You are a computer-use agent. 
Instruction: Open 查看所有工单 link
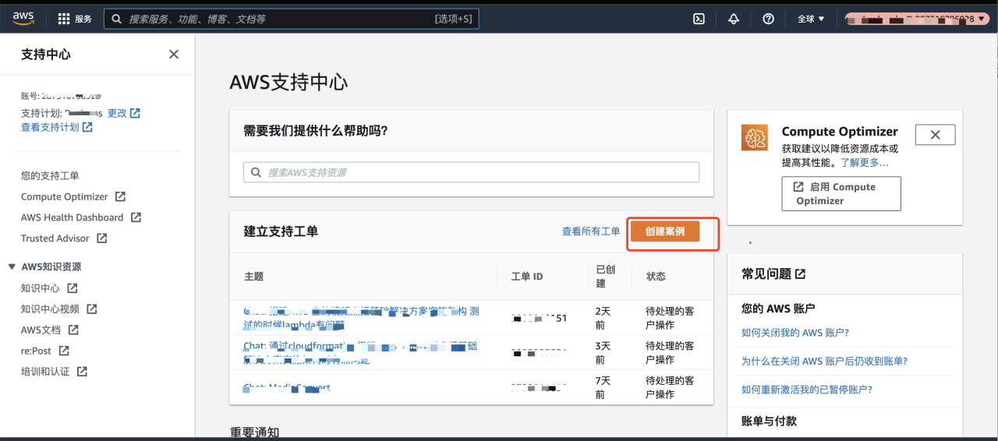(591, 231)
